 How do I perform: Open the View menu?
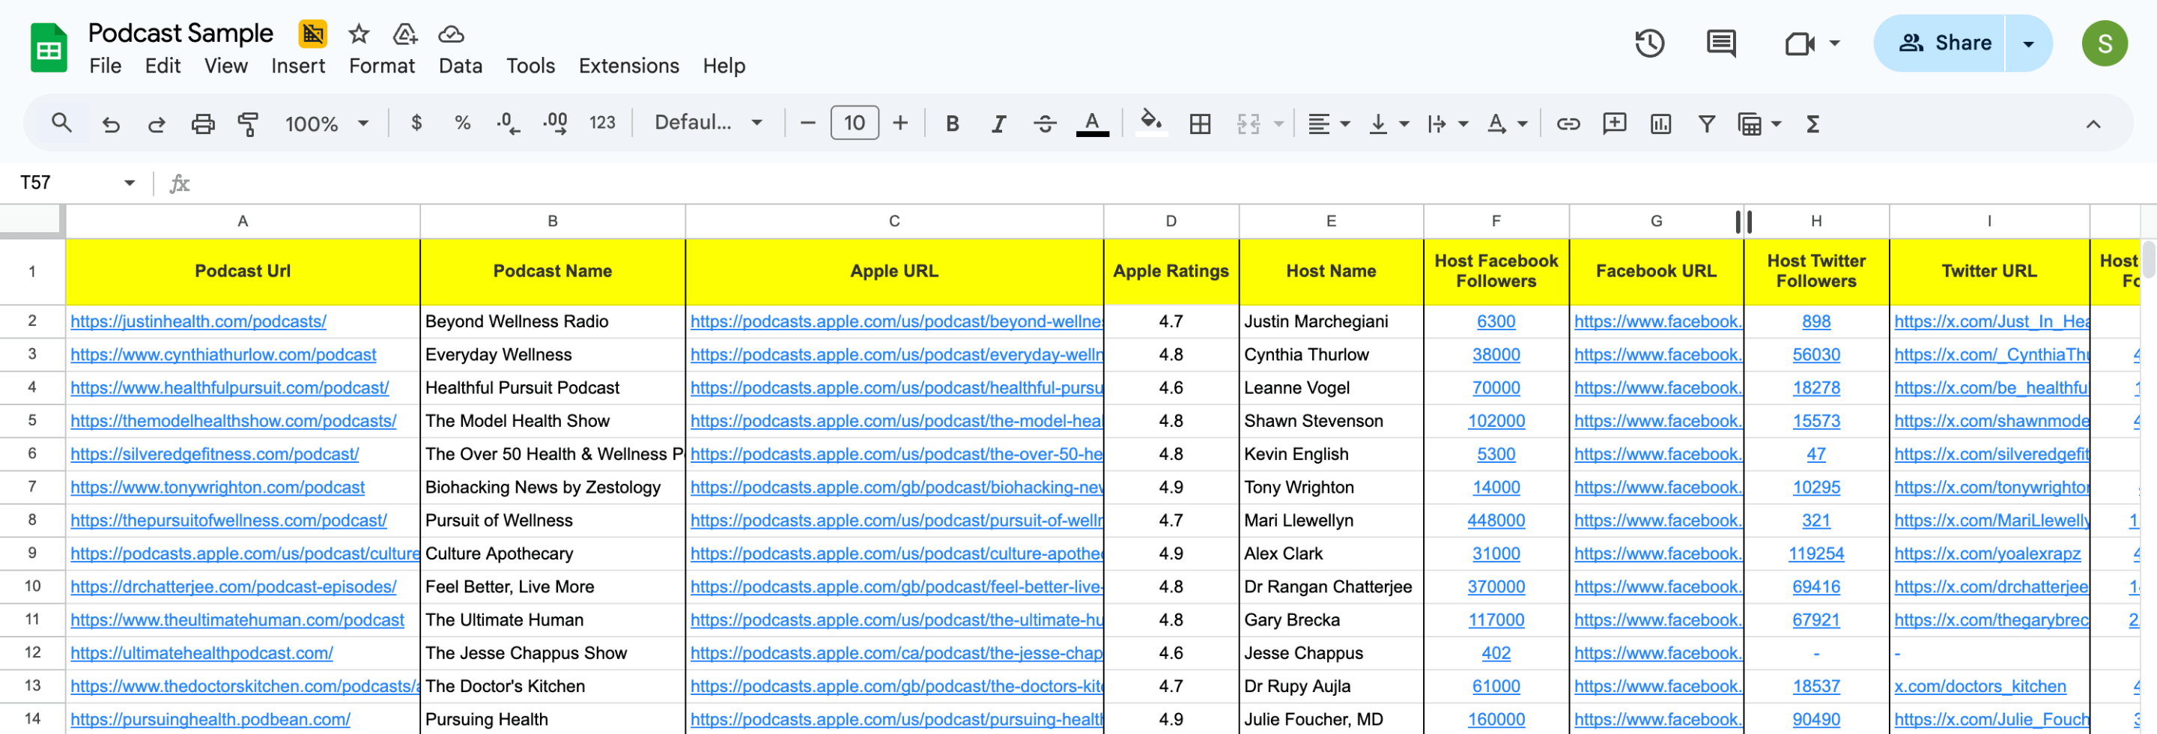pyautogui.click(x=226, y=66)
